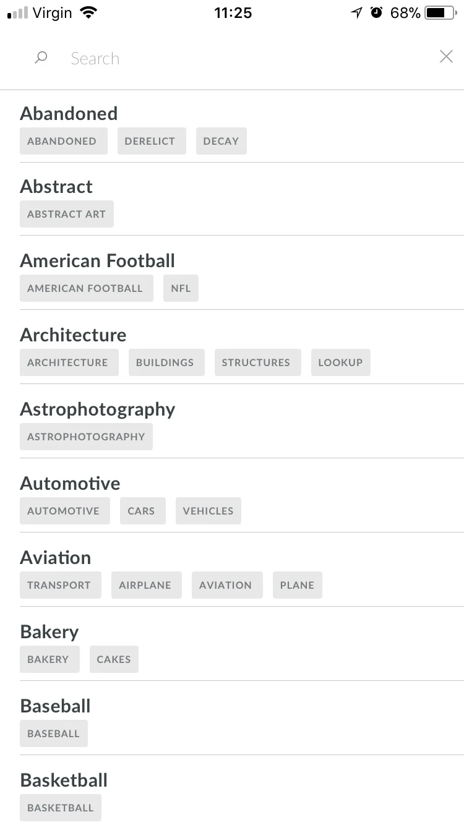Choose the ABSTRACT ART tag

[67, 214]
